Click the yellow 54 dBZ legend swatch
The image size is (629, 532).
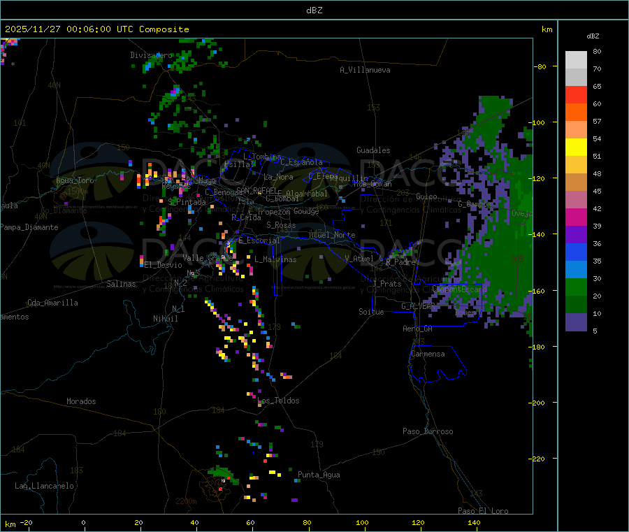pos(576,148)
